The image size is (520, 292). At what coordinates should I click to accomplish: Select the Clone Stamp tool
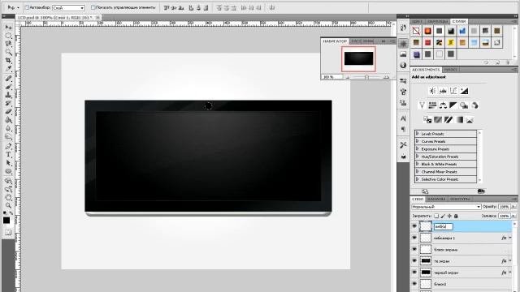(9, 95)
